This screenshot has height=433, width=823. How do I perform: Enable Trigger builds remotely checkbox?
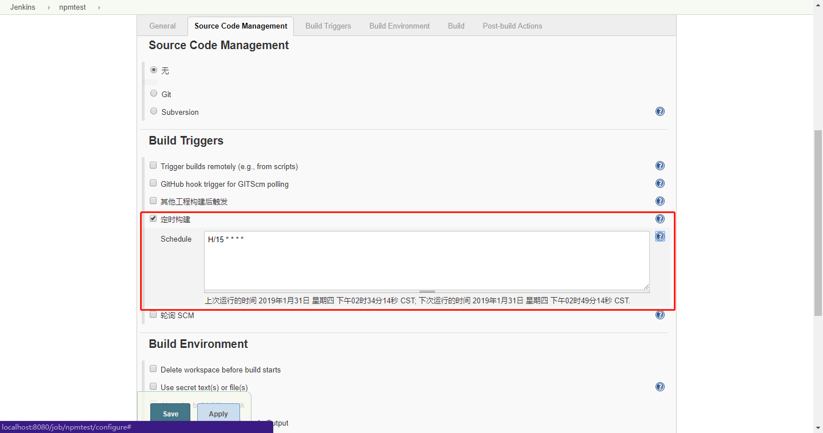point(153,165)
